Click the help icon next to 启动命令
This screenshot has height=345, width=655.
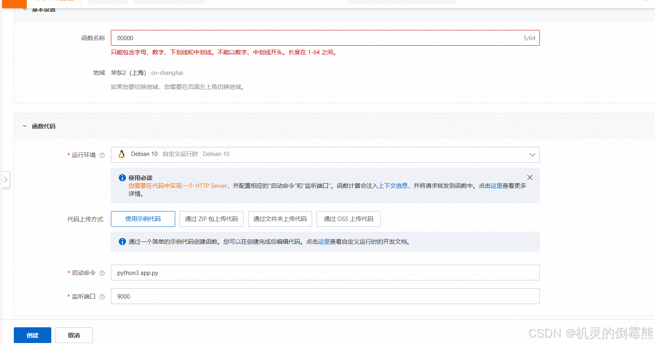102,273
